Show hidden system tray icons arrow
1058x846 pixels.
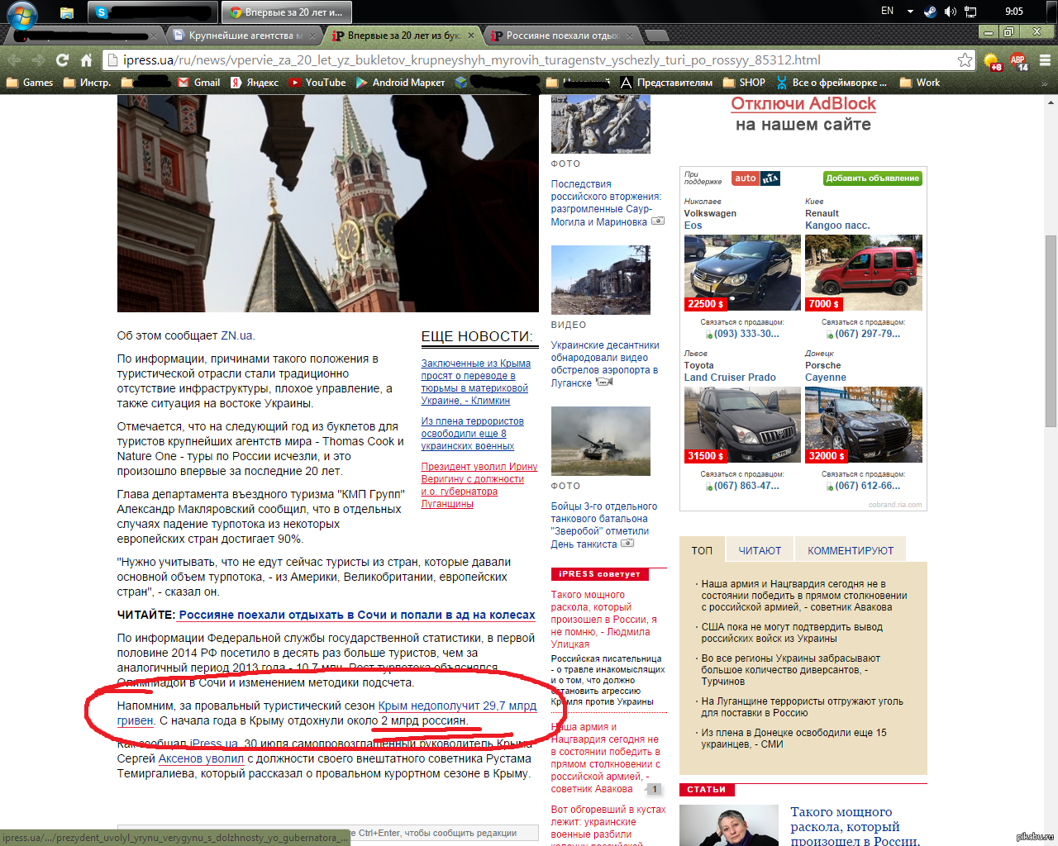click(910, 12)
